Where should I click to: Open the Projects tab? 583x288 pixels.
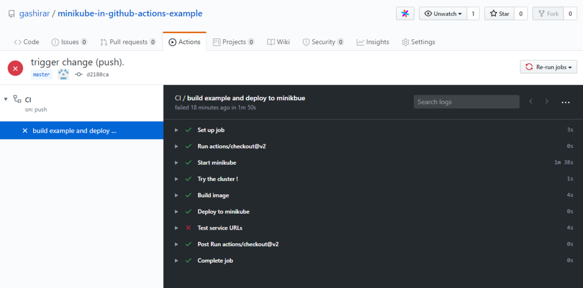tap(234, 42)
